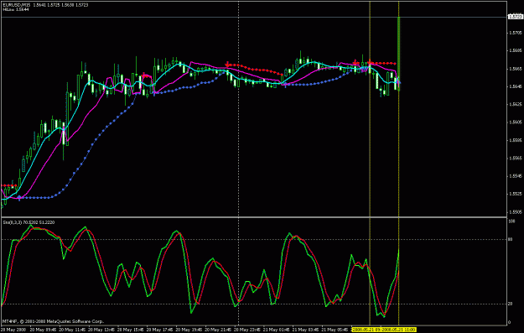Viewport: 524px width, 333px height.
Task: Click the 1.5665 price scale label
Action: click(515, 69)
